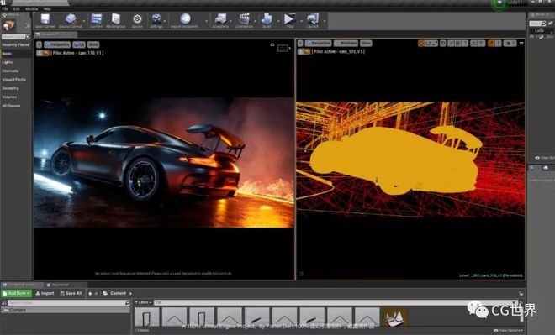Screen dimensions: 555x335
Task: Click the Play toolbar icon
Action: click(289, 19)
